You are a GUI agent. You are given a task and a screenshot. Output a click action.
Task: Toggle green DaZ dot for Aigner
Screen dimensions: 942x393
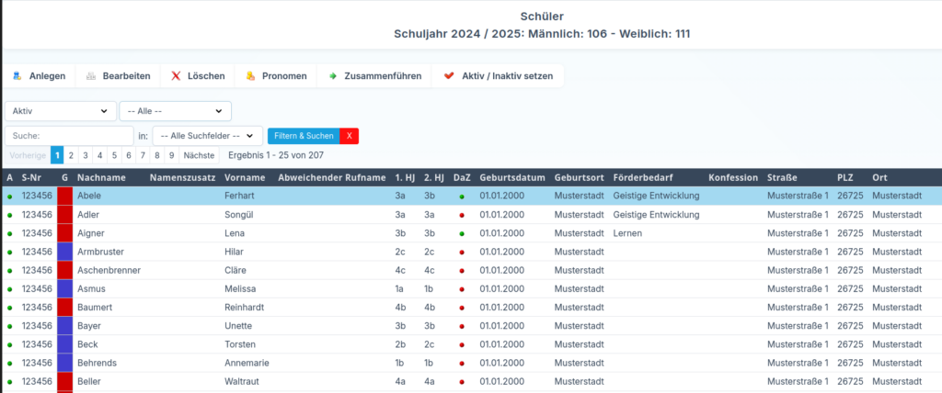click(462, 233)
